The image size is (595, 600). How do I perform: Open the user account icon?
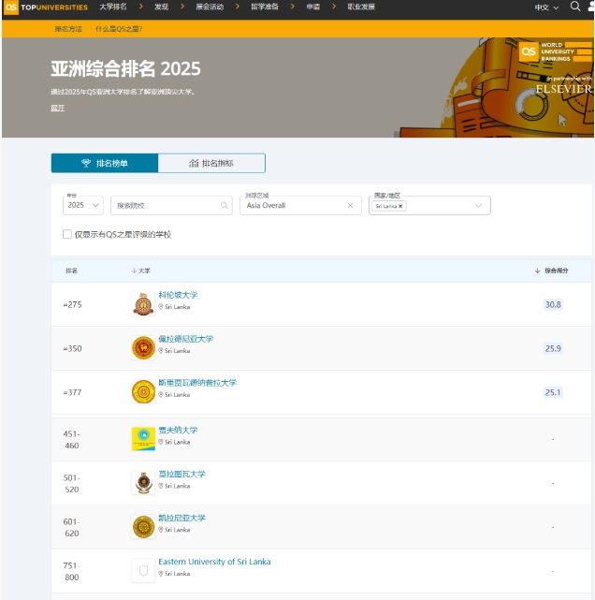pos(591,7)
